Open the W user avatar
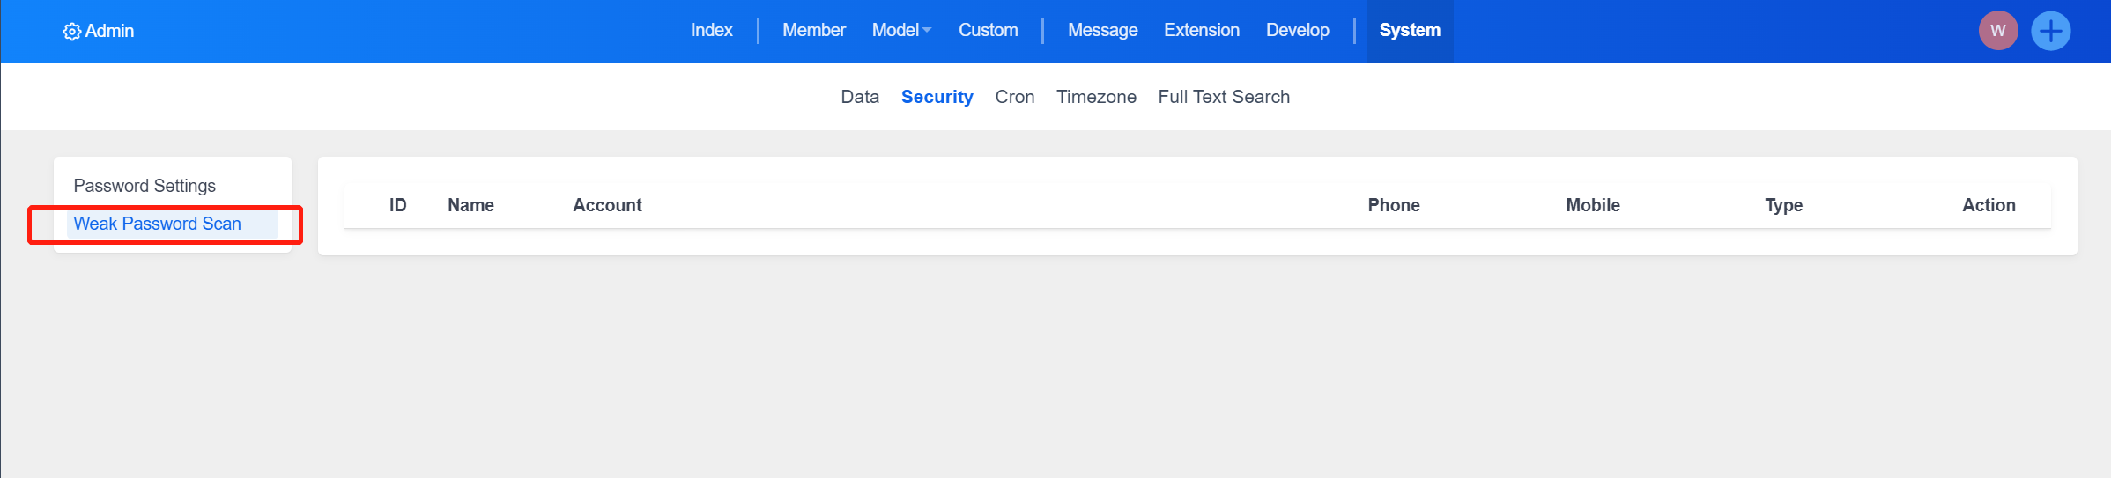 tap(1997, 31)
